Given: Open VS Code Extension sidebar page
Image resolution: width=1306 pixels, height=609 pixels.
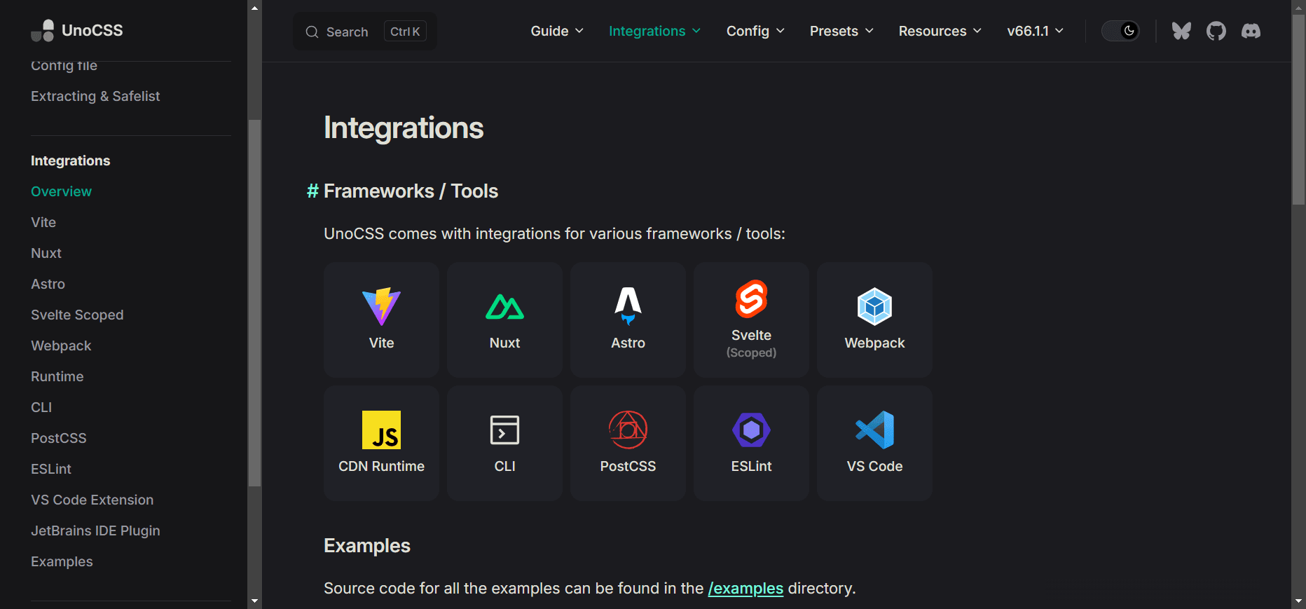Looking at the screenshot, I should [x=92, y=500].
